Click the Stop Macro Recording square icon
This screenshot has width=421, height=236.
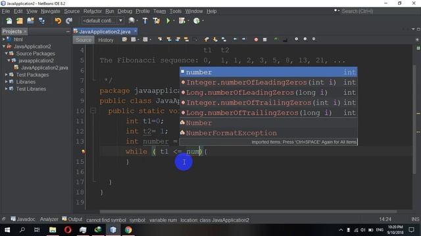[x=264, y=39]
